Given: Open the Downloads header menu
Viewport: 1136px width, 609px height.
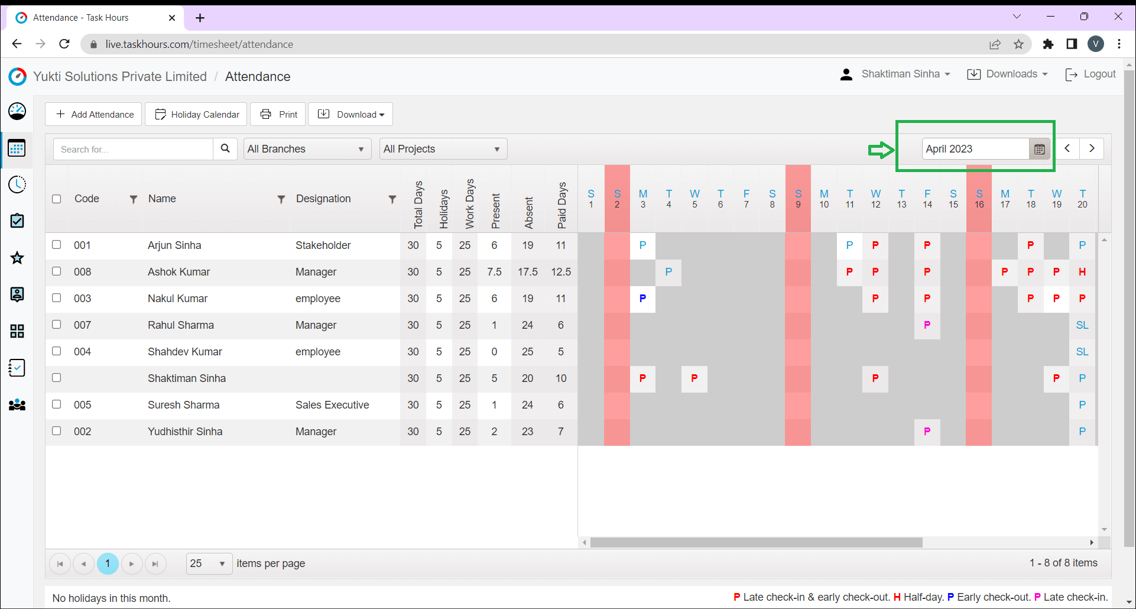Looking at the screenshot, I should click(x=1008, y=74).
